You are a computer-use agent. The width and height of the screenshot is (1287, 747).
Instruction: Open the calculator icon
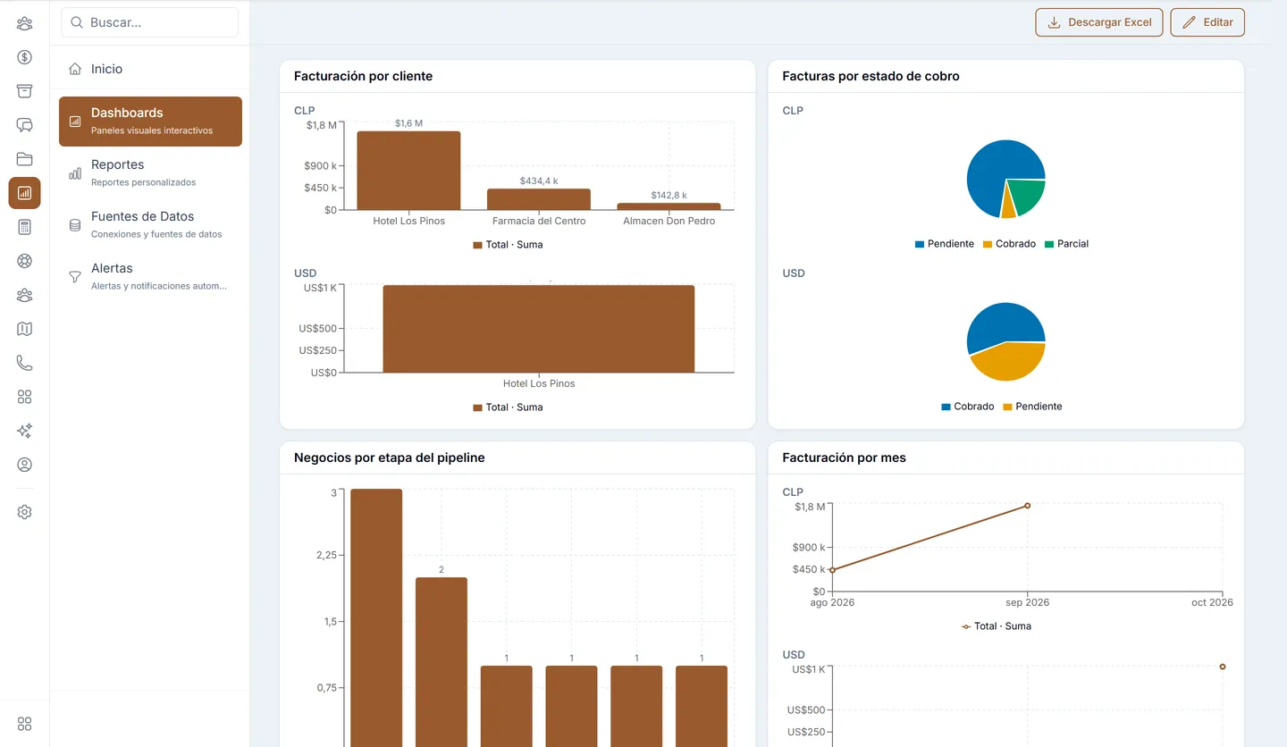[24, 227]
